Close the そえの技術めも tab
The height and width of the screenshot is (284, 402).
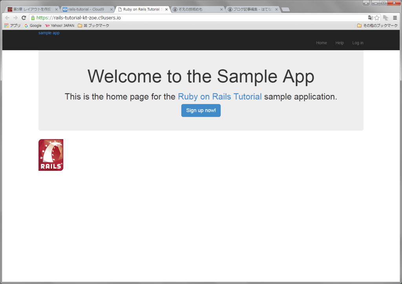click(221, 9)
